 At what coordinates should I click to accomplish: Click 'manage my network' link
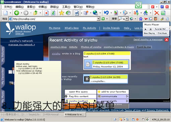(x=21, y=45)
